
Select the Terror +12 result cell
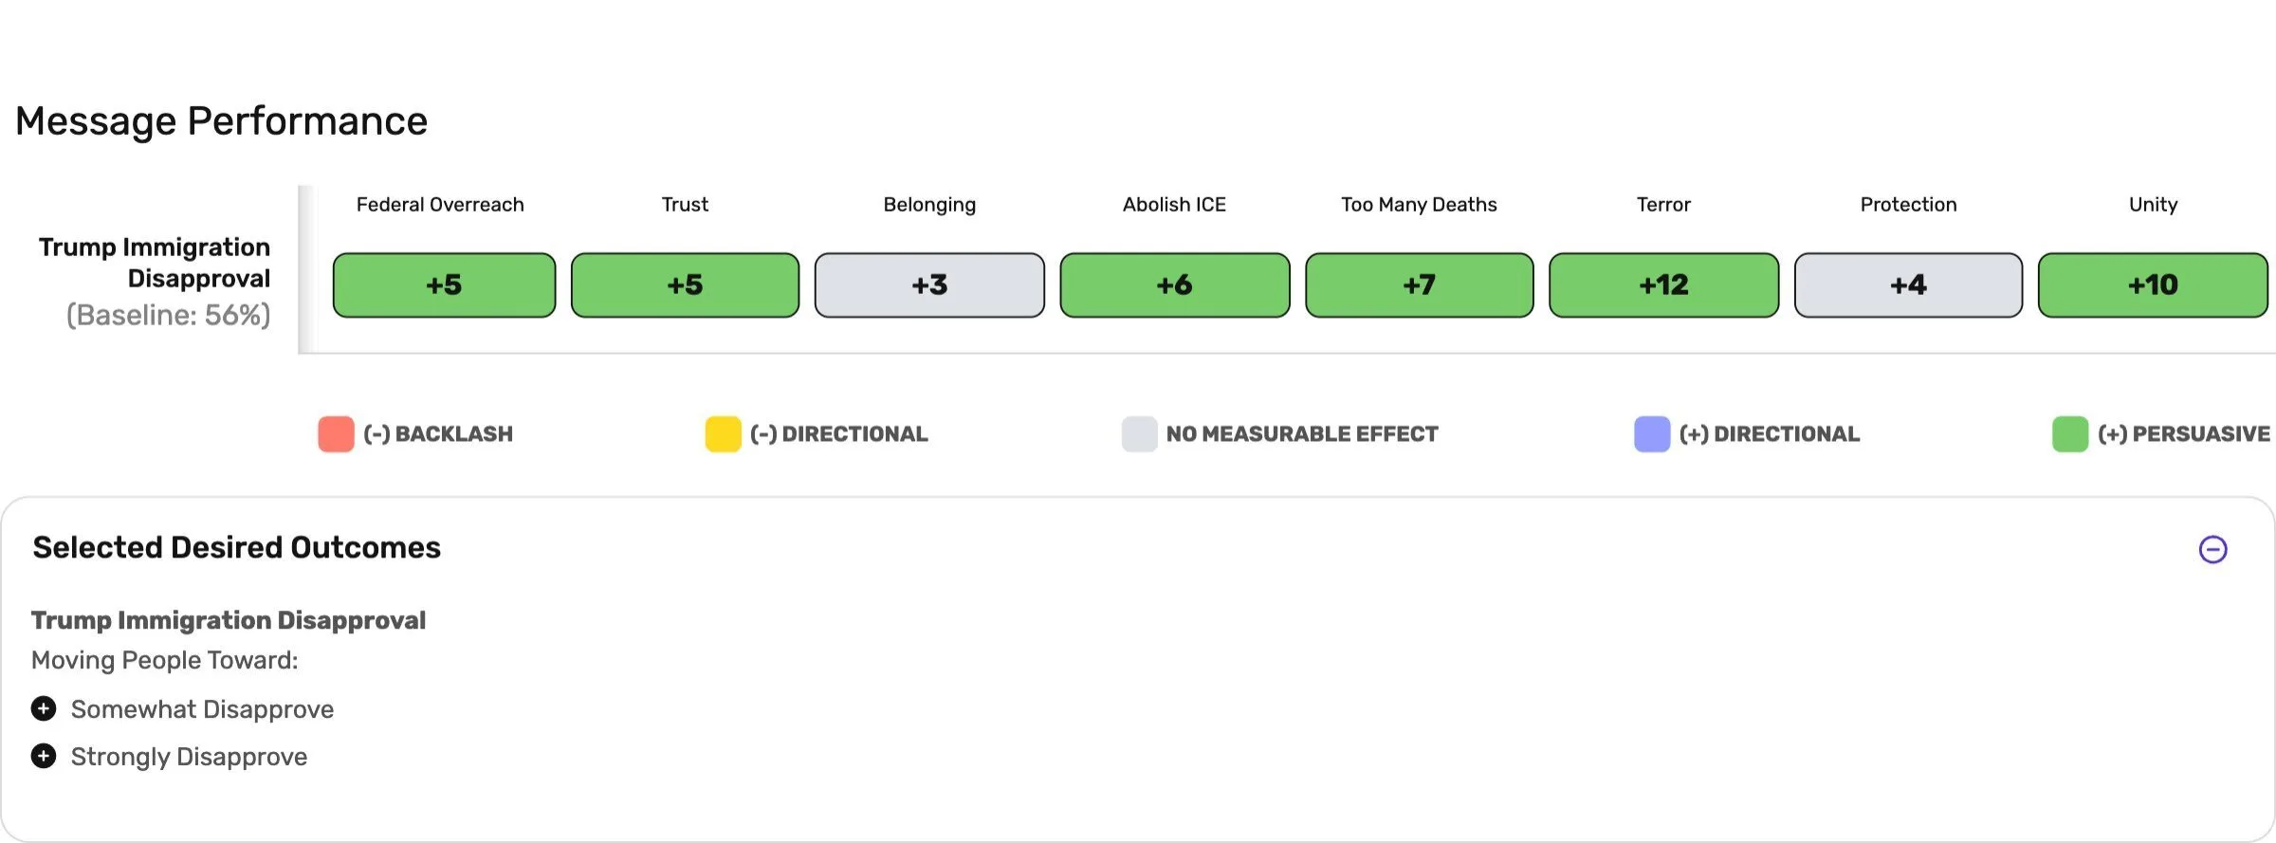coord(1663,284)
